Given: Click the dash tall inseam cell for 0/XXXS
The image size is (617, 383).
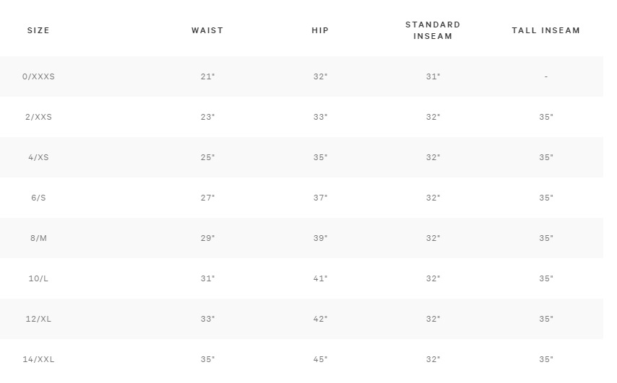Looking at the screenshot, I should 545,76.
